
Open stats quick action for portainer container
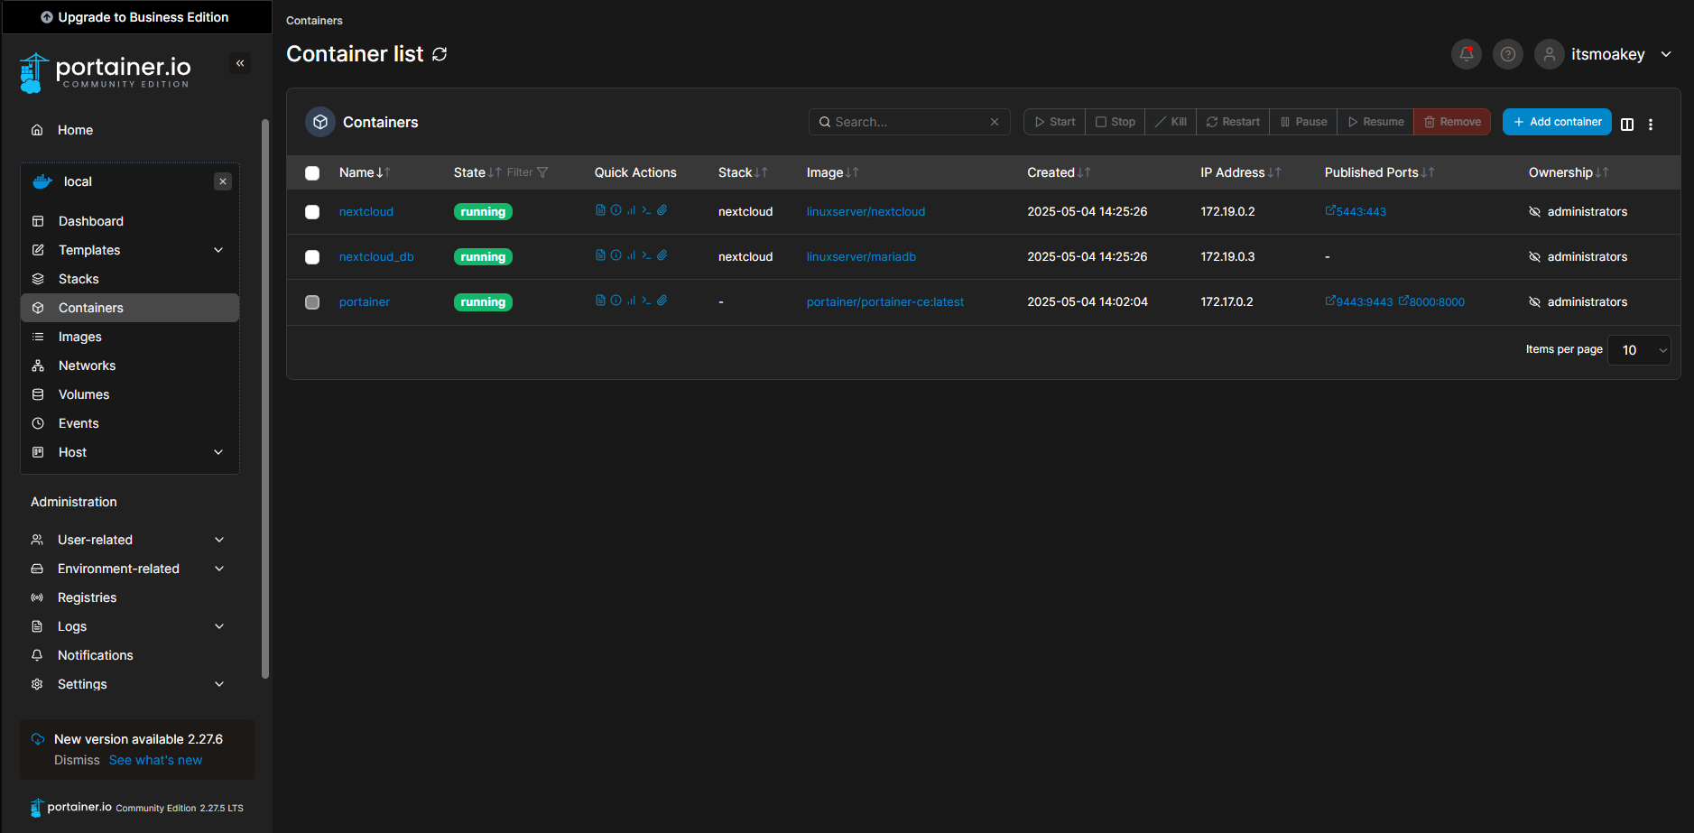coord(631,301)
